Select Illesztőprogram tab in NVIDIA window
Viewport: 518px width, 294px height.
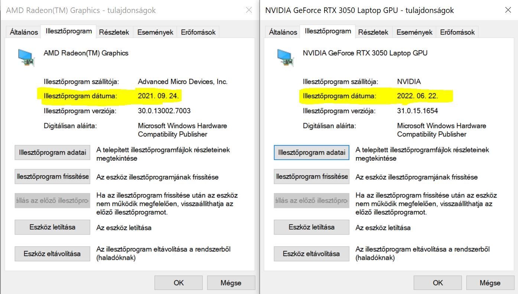coord(328,31)
